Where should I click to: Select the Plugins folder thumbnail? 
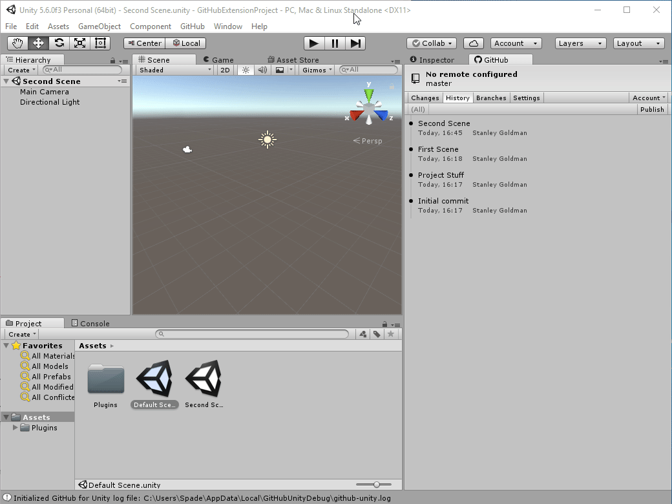[x=106, y=379]
